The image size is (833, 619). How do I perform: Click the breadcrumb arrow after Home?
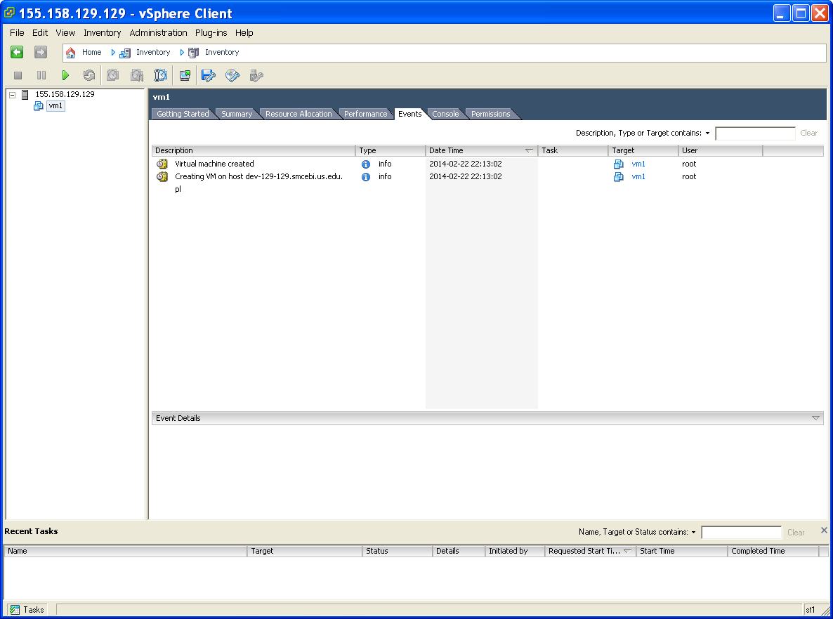click(x=113, y=53)
